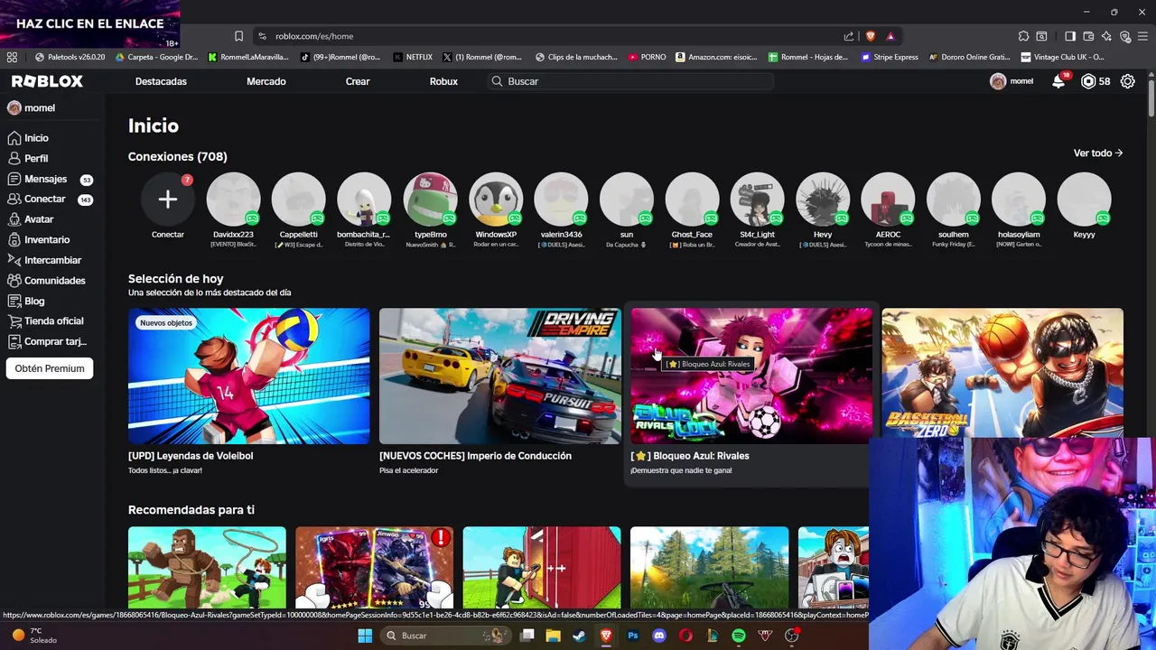Viewport: 1156px width, 650px height.
Task: Open the Robux tab
Action: (x=443, y=81)
